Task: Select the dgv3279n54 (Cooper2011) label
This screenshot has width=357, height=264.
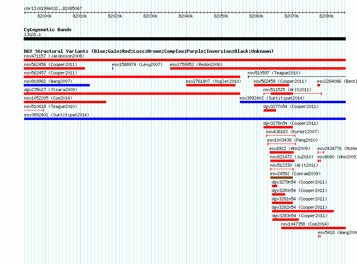Action: point(299,182)
